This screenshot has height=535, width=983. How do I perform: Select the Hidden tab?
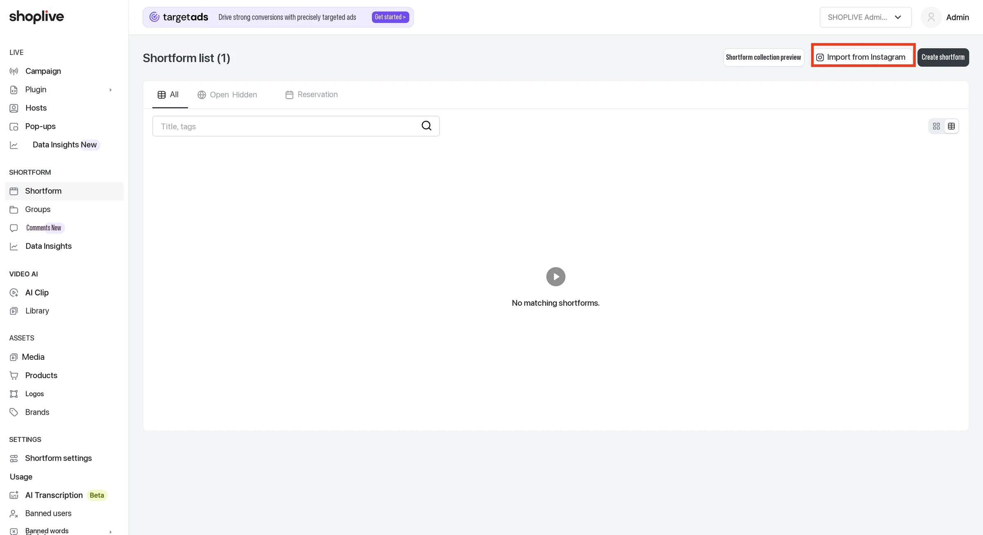coord(245,95)
